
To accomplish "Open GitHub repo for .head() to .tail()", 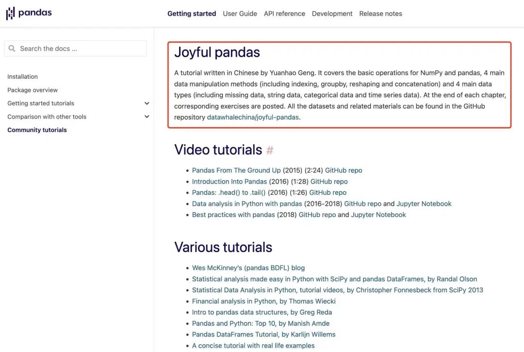I will pos(327,193).
